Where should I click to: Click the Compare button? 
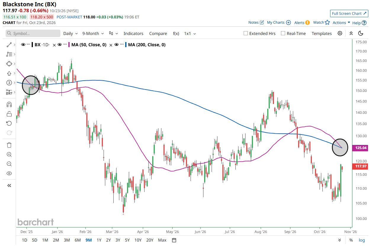(x=158, y=33)
